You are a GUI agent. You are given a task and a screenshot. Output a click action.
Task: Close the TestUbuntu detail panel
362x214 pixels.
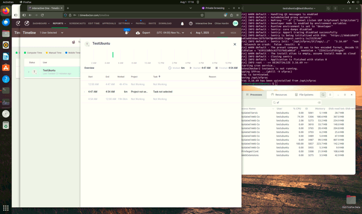[235, 44]
